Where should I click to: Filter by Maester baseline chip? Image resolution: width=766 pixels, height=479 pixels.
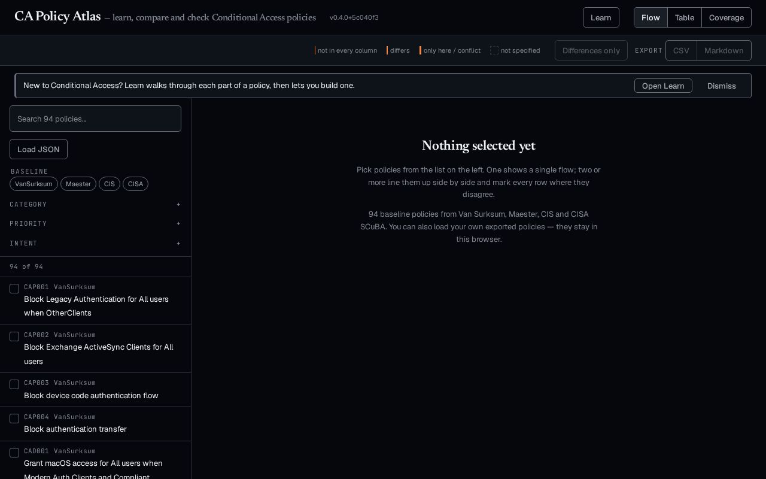78,184
